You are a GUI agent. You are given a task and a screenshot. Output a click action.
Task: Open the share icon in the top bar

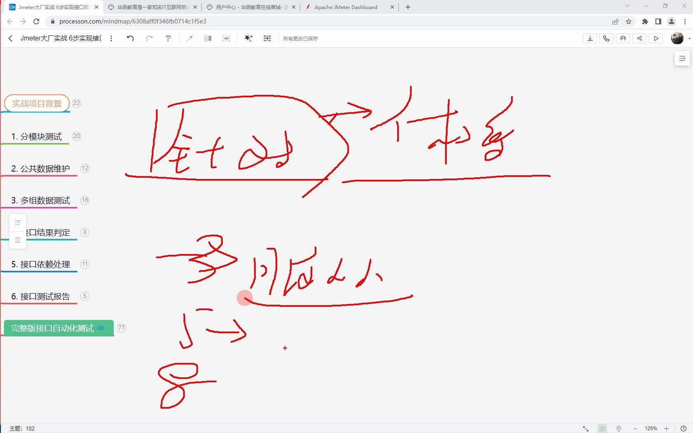[x=639, y=38]
